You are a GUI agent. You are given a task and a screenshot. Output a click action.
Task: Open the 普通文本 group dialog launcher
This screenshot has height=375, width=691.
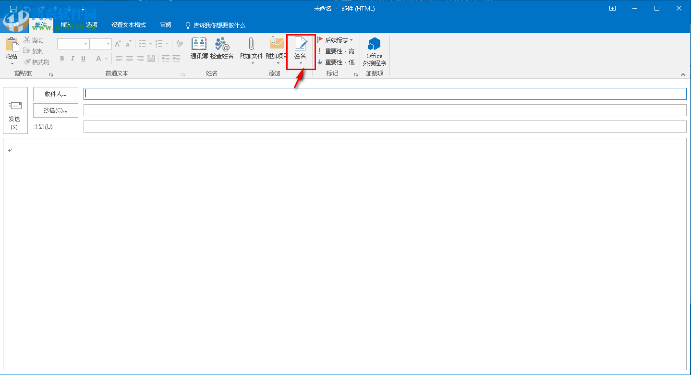tap(183, 75)
